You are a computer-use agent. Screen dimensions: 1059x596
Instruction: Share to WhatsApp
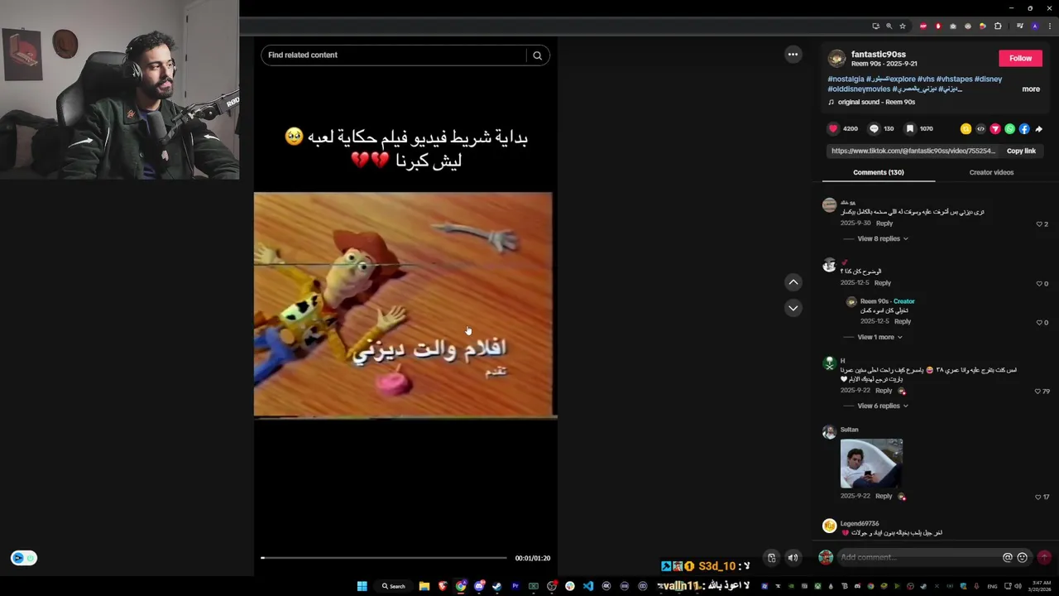[x=1009, y=129]
